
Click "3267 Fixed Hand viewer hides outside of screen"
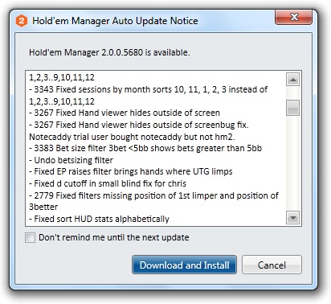pyautogui.click(x=125, y=113)
